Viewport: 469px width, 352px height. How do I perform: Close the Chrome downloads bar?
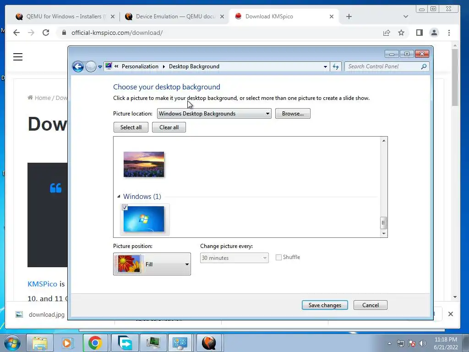pyautogui.click(x=451, y=314)
